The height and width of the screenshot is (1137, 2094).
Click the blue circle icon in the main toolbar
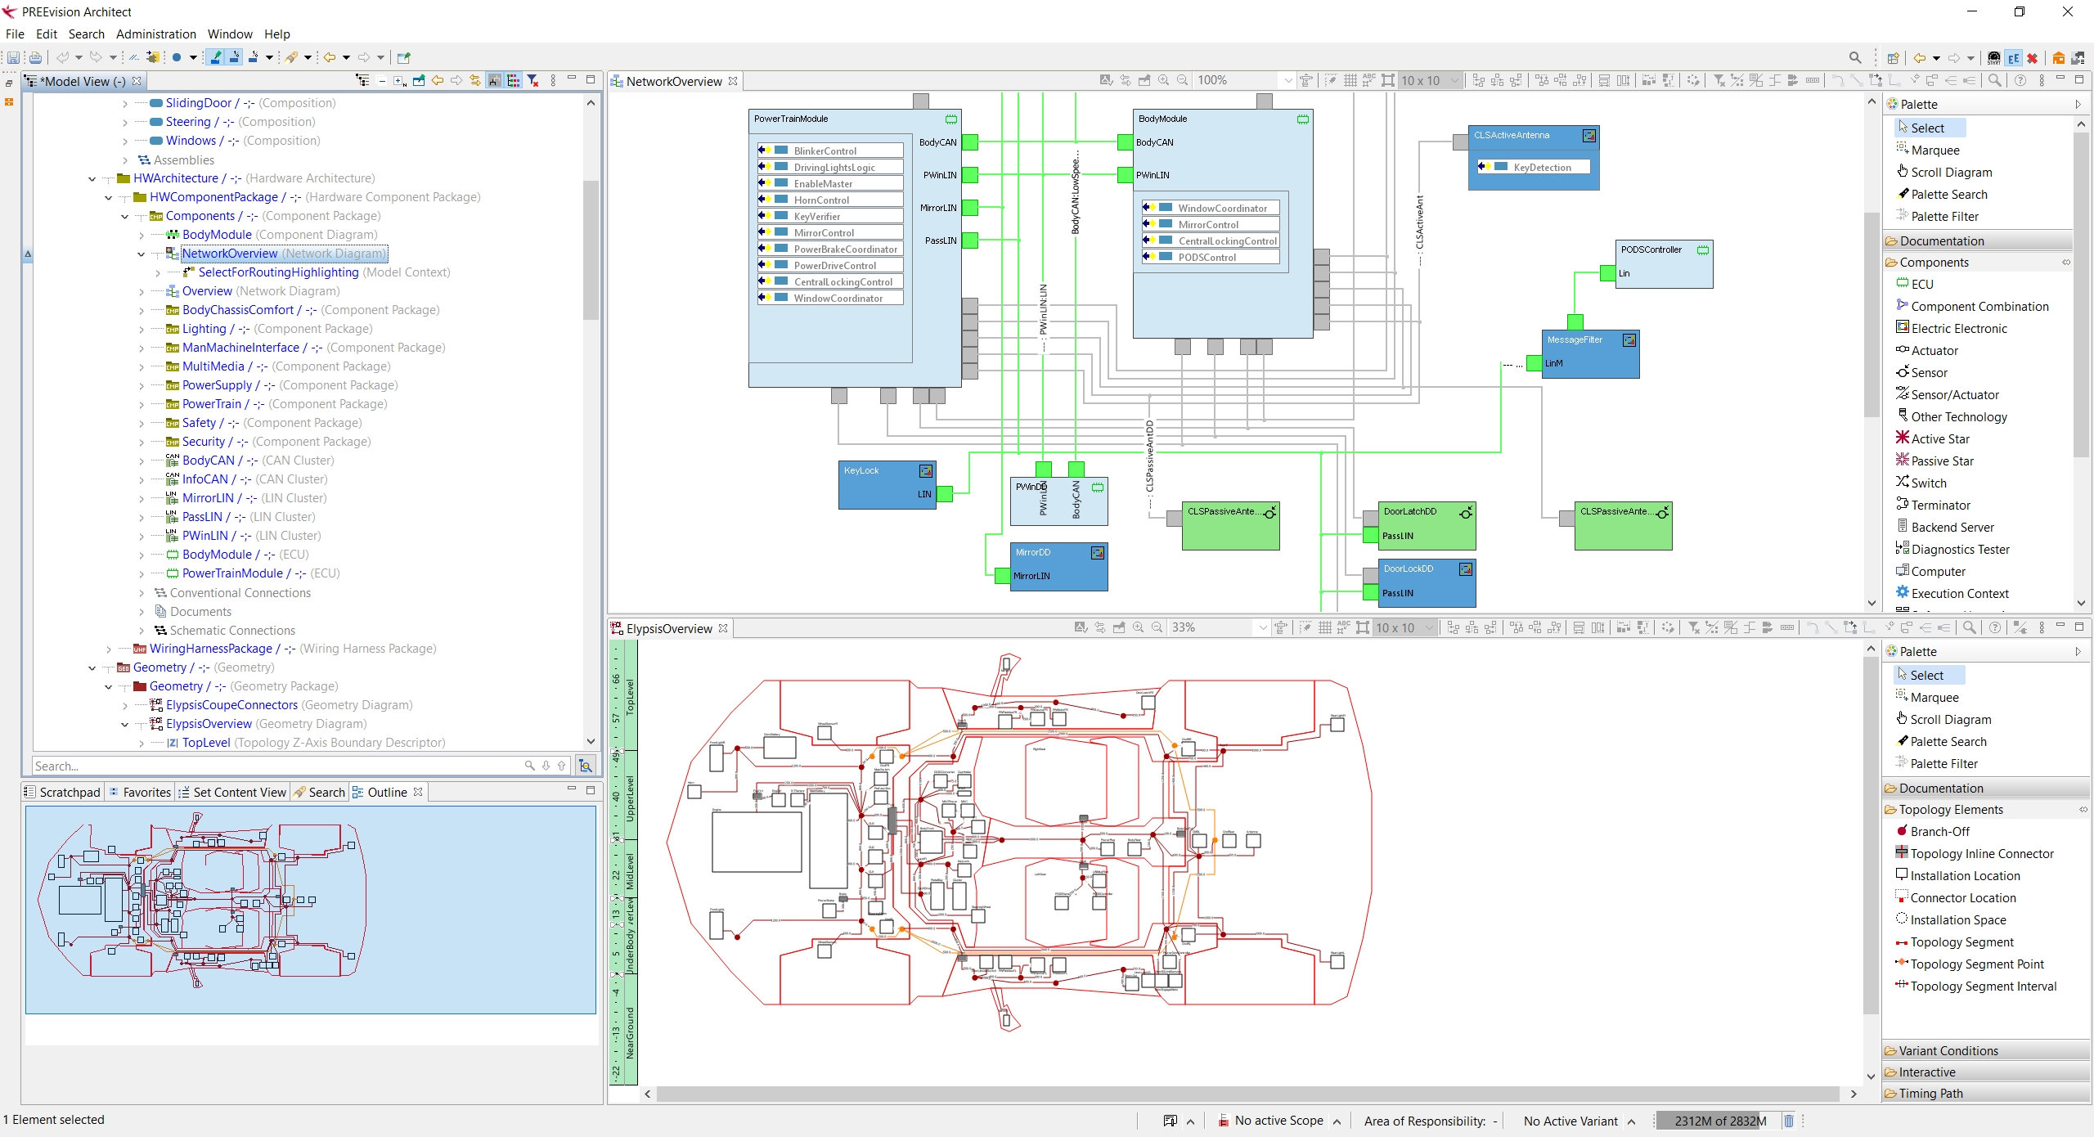(177, 57)
